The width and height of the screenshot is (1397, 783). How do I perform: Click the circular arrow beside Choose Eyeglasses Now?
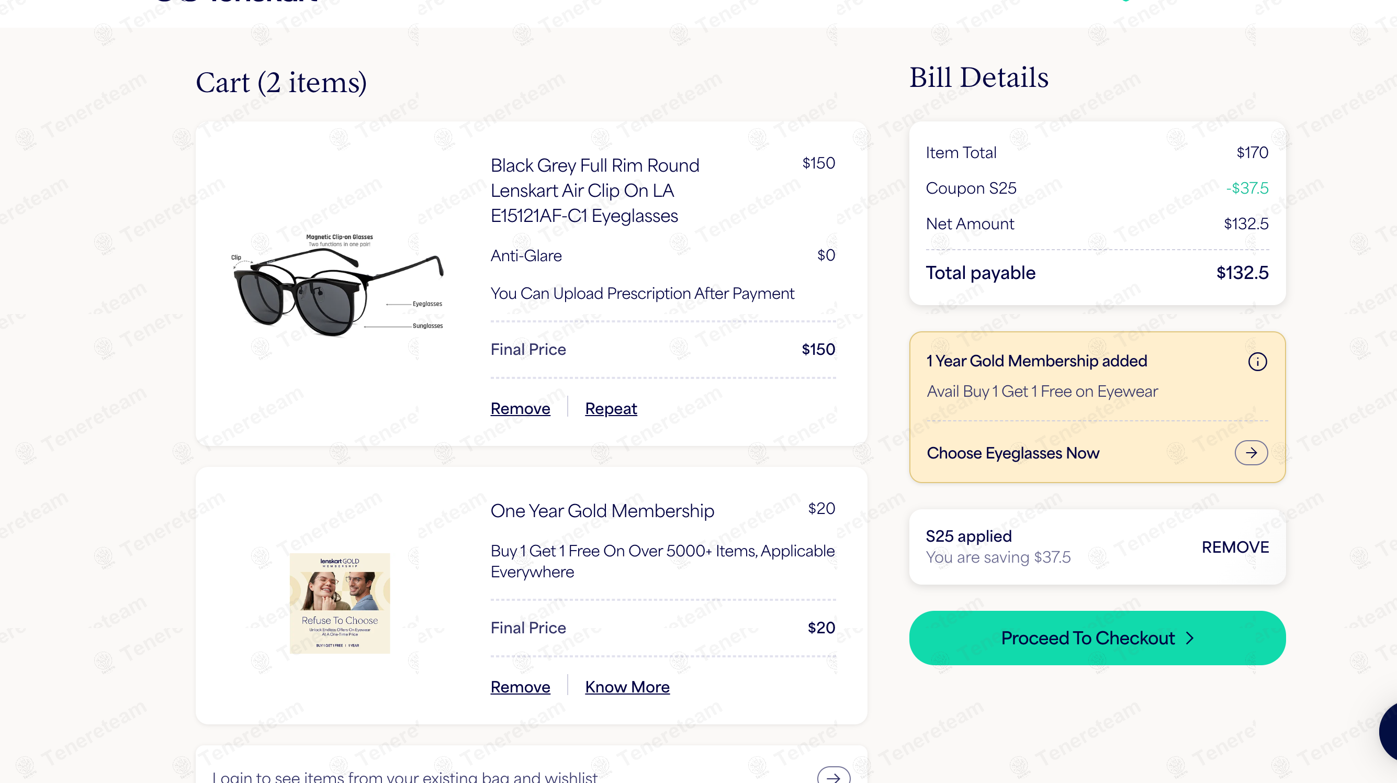[x=1250, y=453]
